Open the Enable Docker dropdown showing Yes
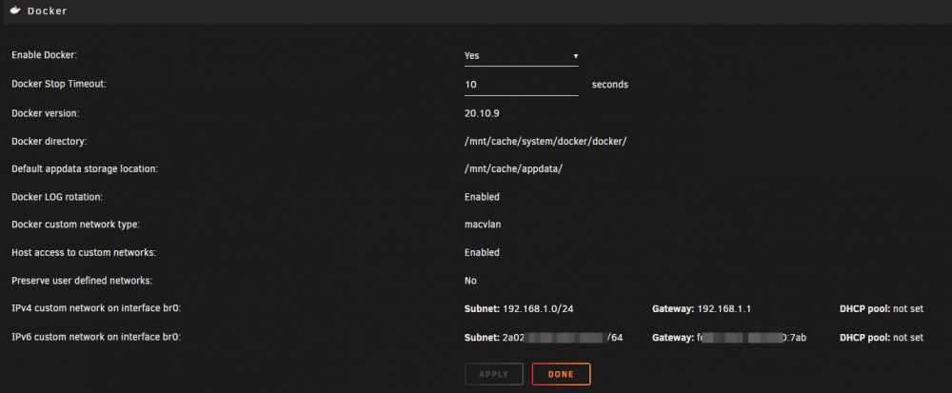 click(521, 56)
